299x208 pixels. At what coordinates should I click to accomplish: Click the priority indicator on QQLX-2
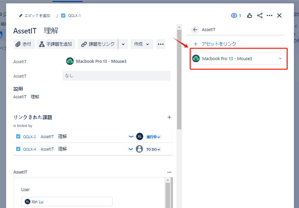(x=131, y=137)
